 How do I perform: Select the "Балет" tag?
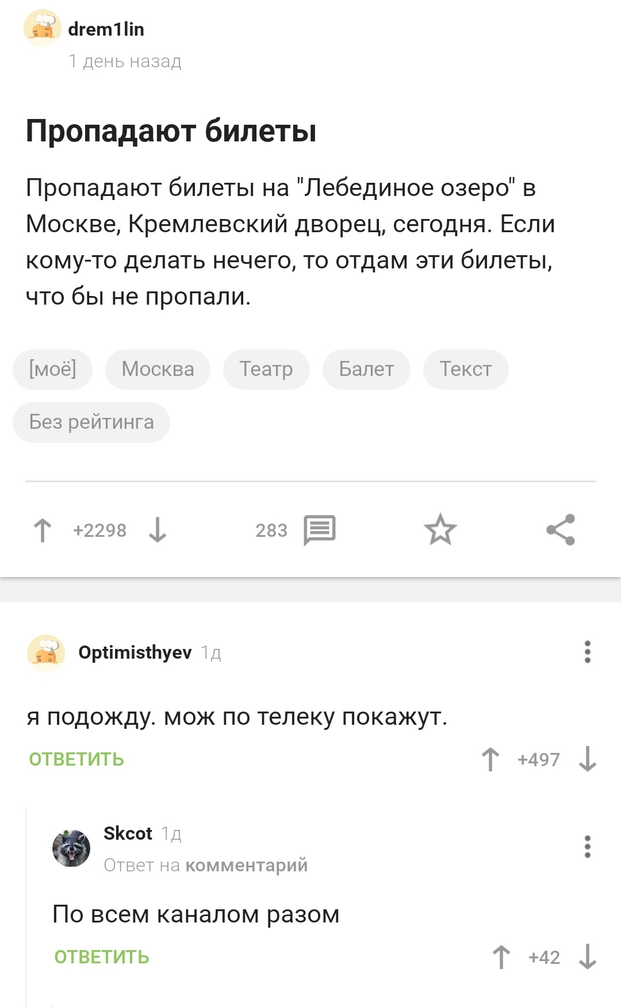(366, 369)
